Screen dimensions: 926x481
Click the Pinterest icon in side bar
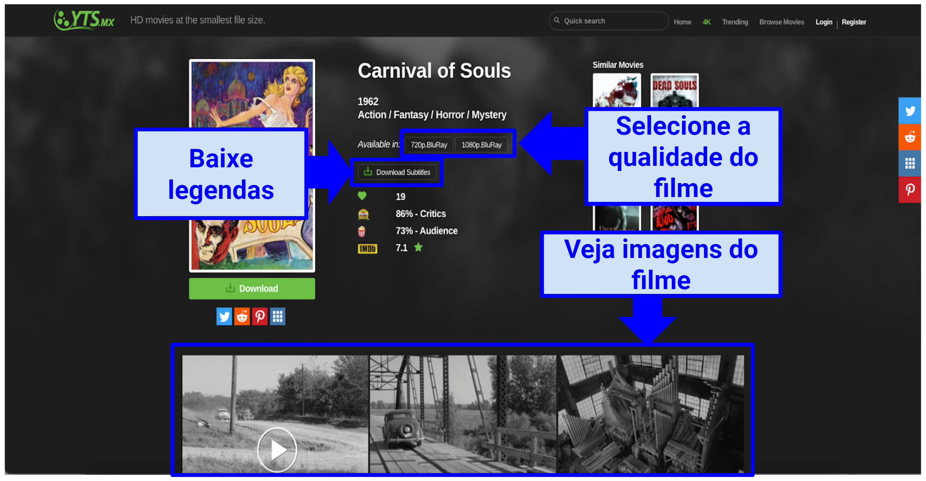909,190
